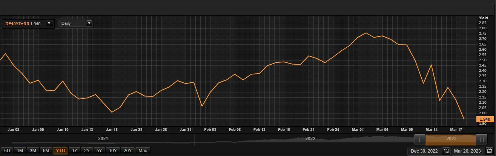Click the highlighted 2023 range in navigator

451,139
